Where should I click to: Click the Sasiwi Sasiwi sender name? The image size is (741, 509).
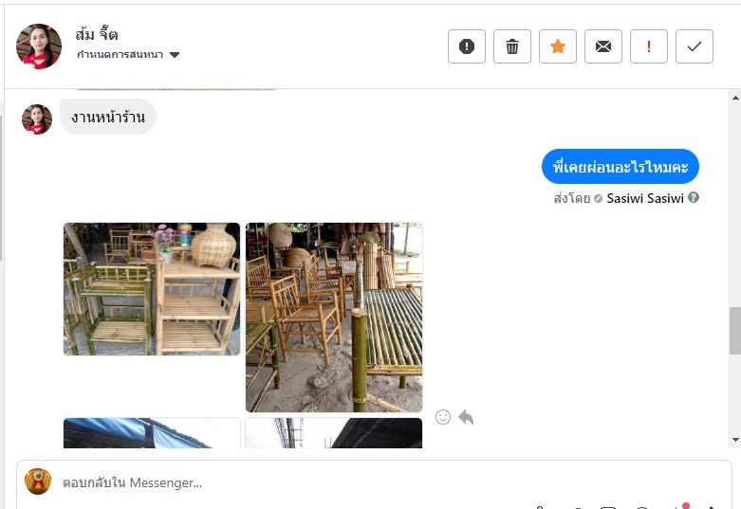(645, 198)
